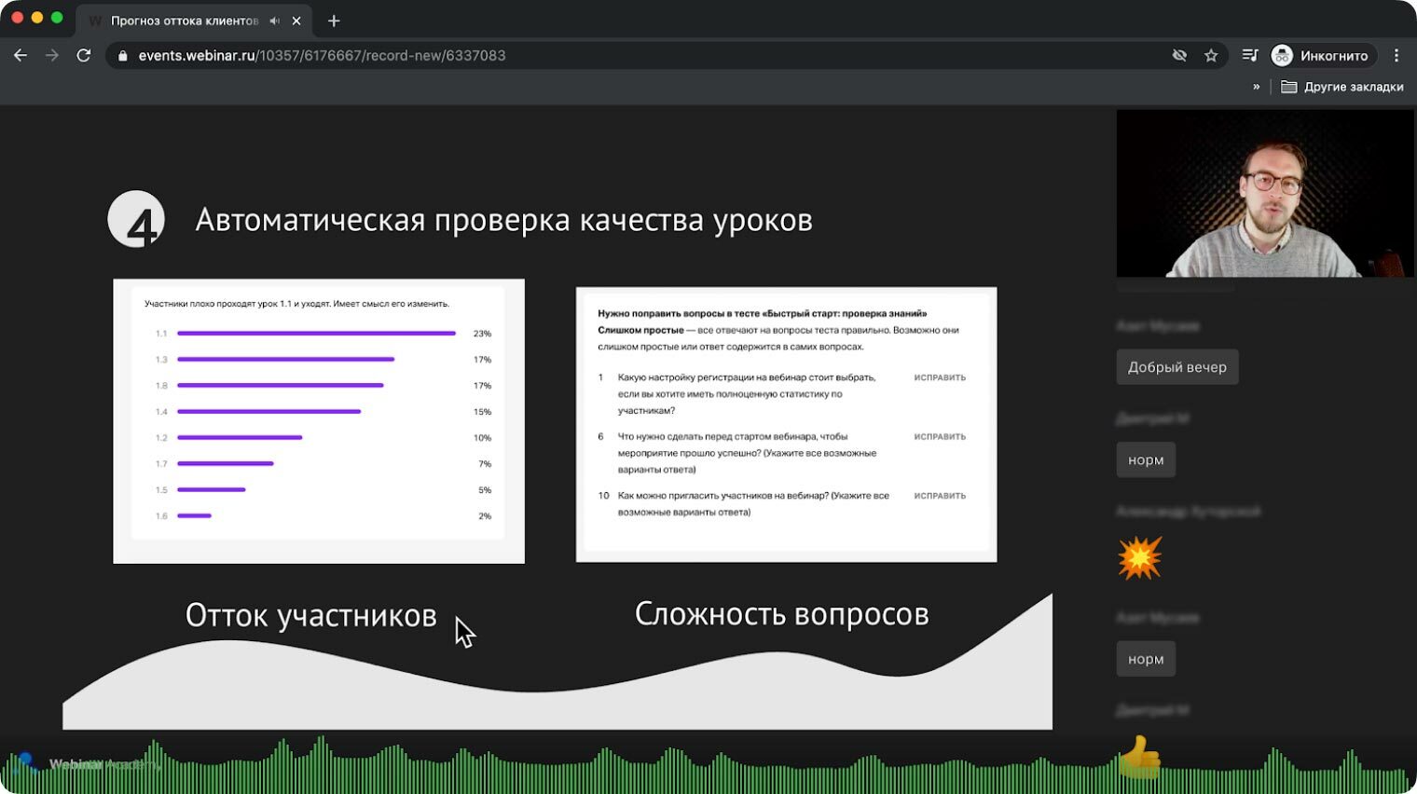Open the Другие закладки bookmarks folder
Viewport: 1417px width, 794px height.
[1342, 87]
